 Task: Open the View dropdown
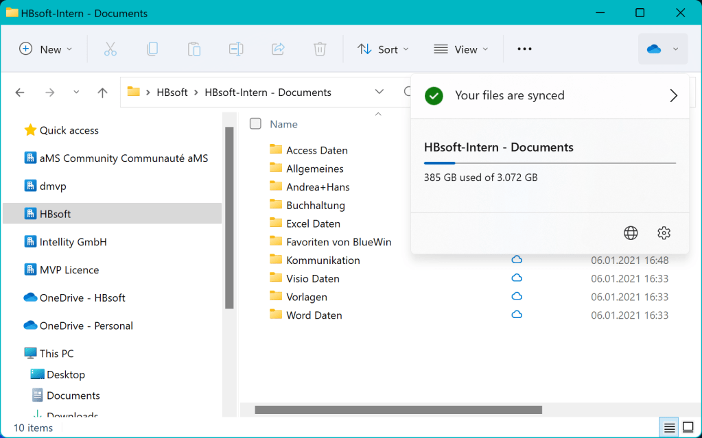tap(461, 49)
